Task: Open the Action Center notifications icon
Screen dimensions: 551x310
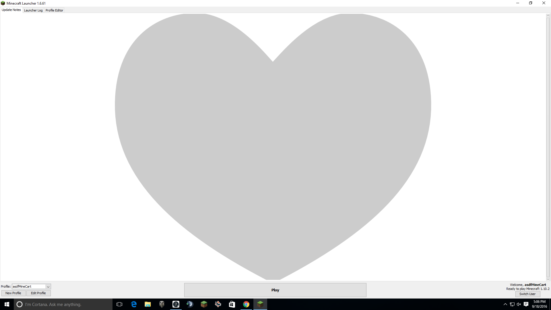Action: [526, 304]
